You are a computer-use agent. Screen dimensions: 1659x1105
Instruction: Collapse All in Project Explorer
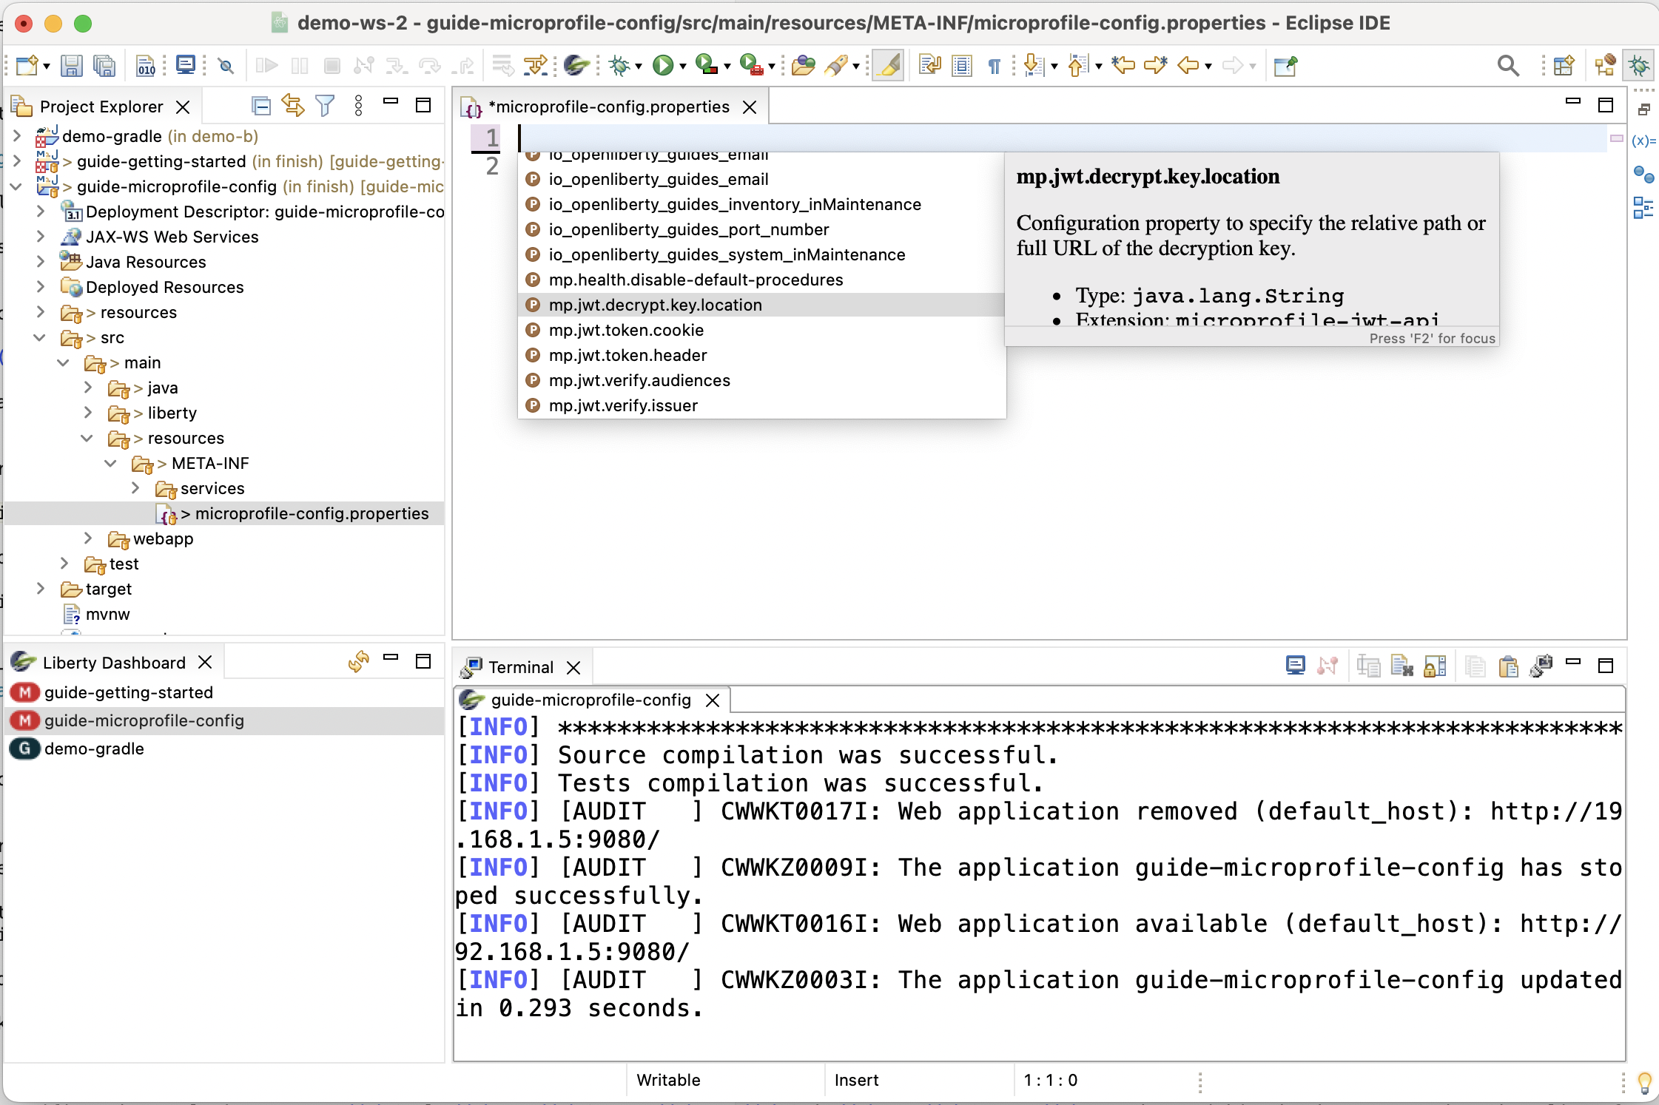click(x=260, y=107)
